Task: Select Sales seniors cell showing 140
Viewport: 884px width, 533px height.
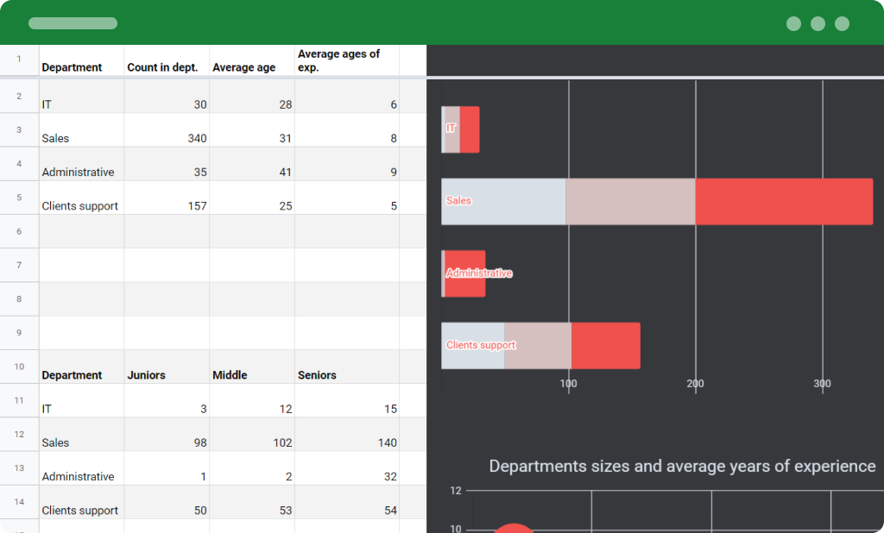Action: [x=347, y=435]
